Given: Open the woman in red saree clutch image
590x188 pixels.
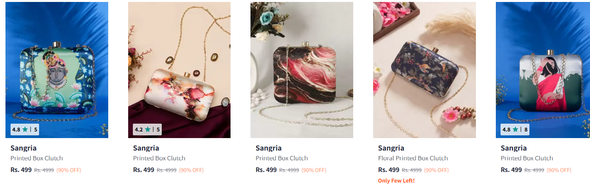Looking at the screenshot, I should click(543, 70).
